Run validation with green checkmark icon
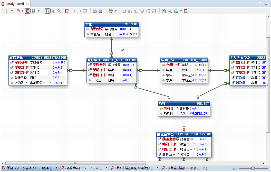The width and height of the screenshot is (271, 172). pyautogui.click(x=170, y=11)
